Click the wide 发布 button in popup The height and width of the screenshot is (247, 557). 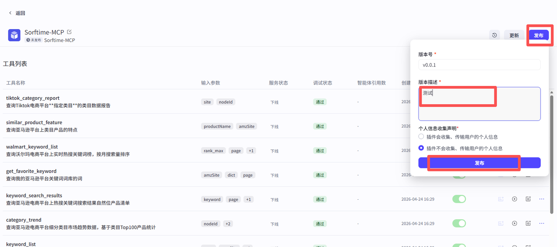point(479,163)
